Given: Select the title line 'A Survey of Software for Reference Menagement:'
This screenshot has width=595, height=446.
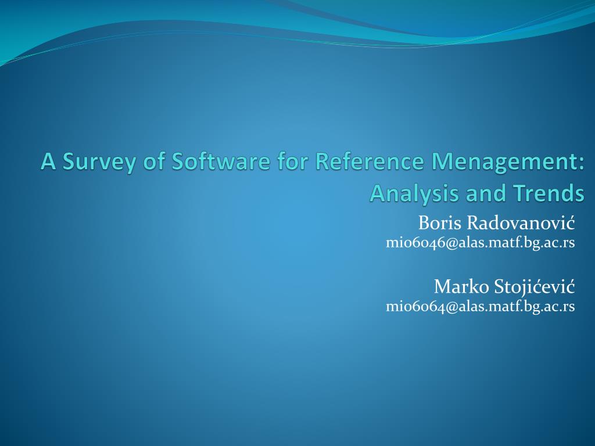Looking at the screenshot, I should coord(312,161).
